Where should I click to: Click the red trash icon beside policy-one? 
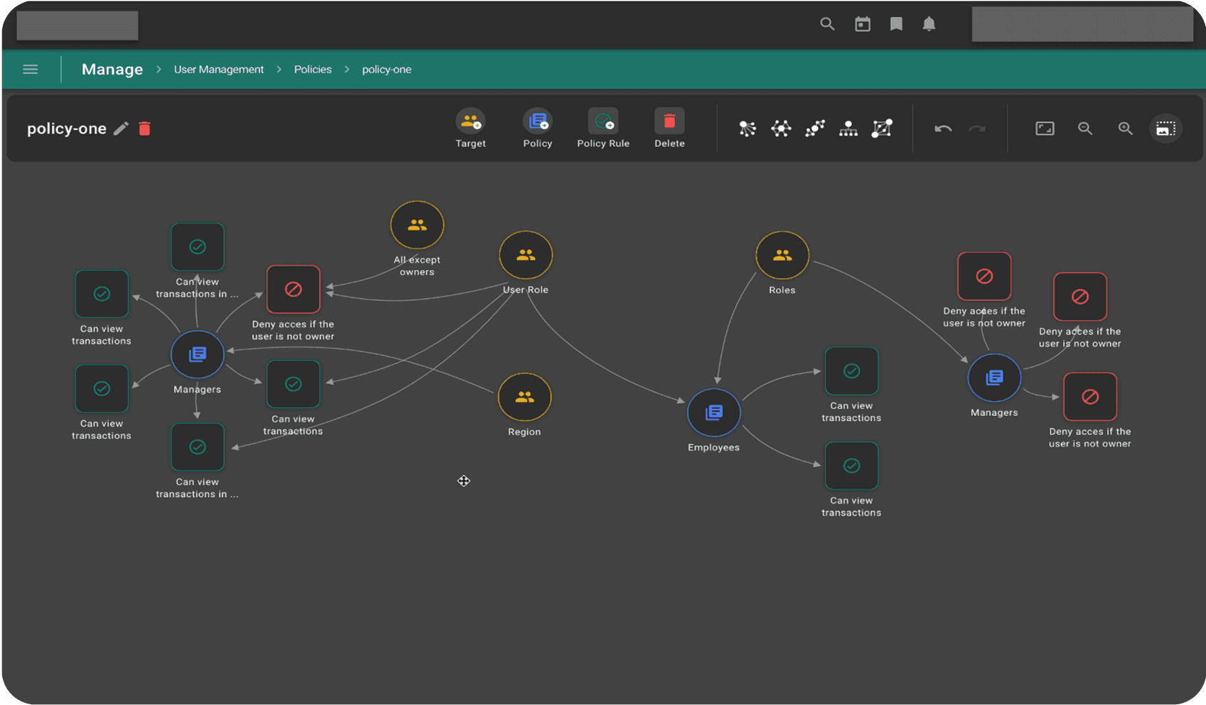tap(144, 129)
